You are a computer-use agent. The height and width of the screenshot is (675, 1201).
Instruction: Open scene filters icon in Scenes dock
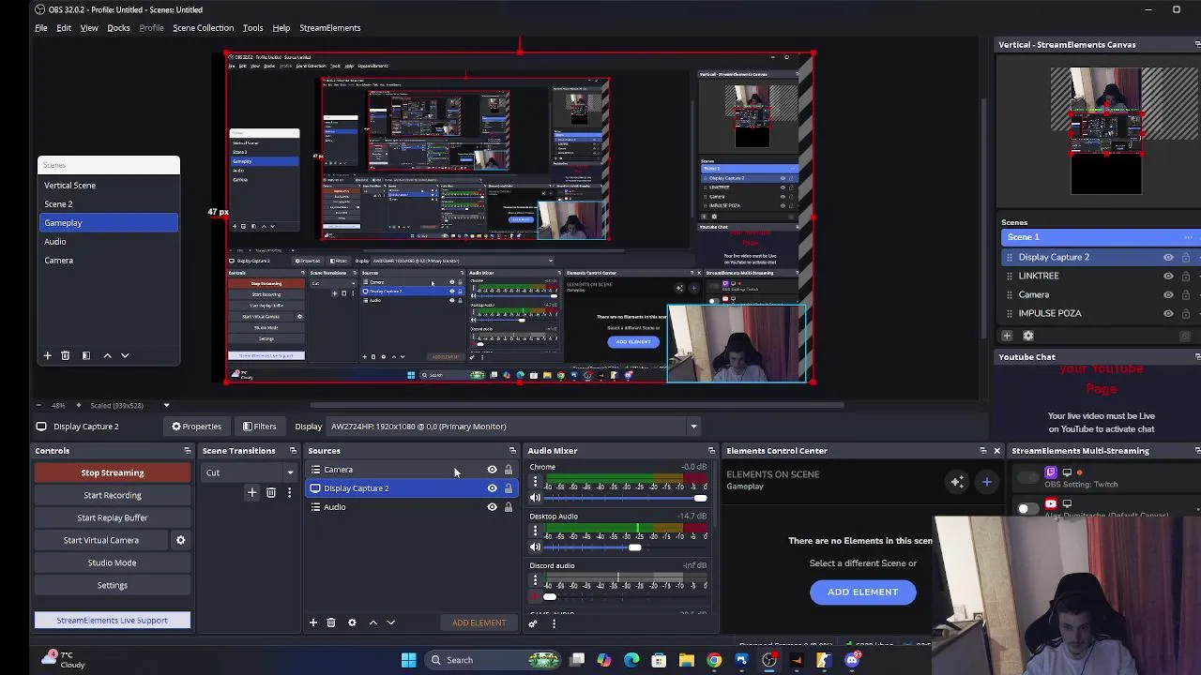pos(85,355)
